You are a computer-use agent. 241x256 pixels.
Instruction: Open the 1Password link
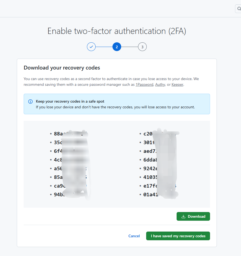(144, 84)
